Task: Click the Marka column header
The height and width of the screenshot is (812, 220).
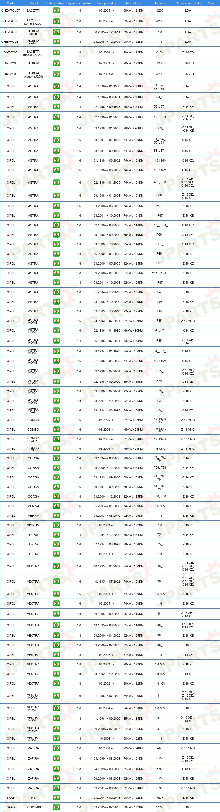Action: [11, 3]
